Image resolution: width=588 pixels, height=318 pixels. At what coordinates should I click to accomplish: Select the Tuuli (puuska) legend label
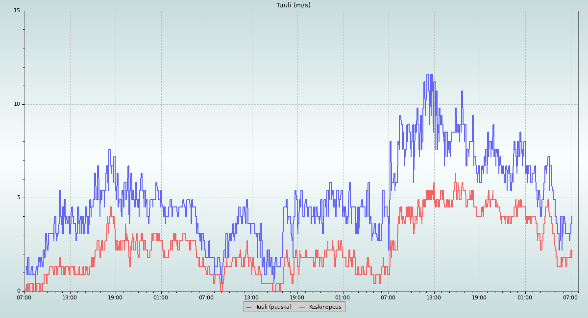273,307
